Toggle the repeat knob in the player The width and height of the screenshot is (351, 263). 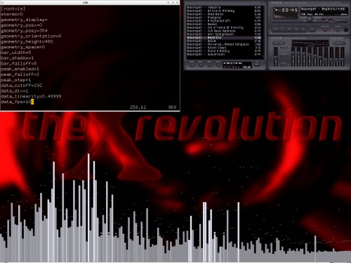point(338,30)
